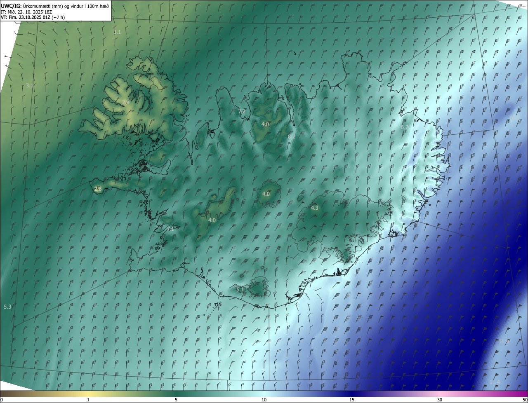Image resolution: width=528 pixels, height=403 pixels.
Task: Click the 8.2 value label on the map
Action: click(x=292, y=136)
